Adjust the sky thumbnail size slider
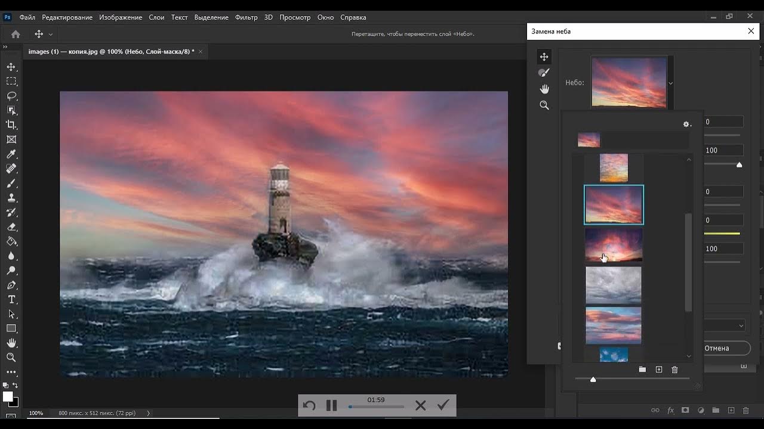764x429 pixels. [593, 379]
